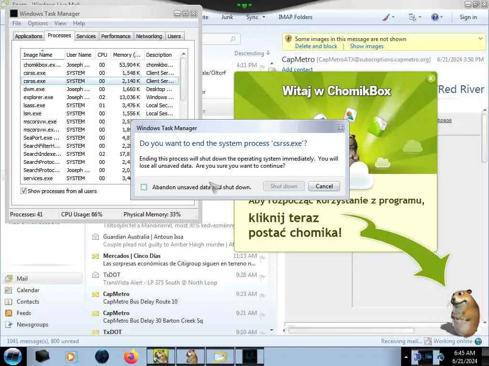Click the process list vertical scrollbar
The width and height of the screenshot is (489, 366).
pos(183,79)
